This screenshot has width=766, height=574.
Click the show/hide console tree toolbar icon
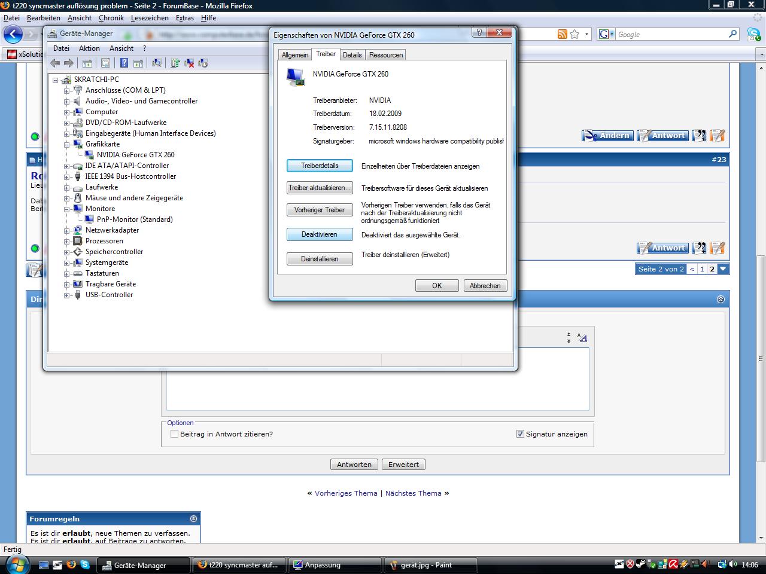87,63
